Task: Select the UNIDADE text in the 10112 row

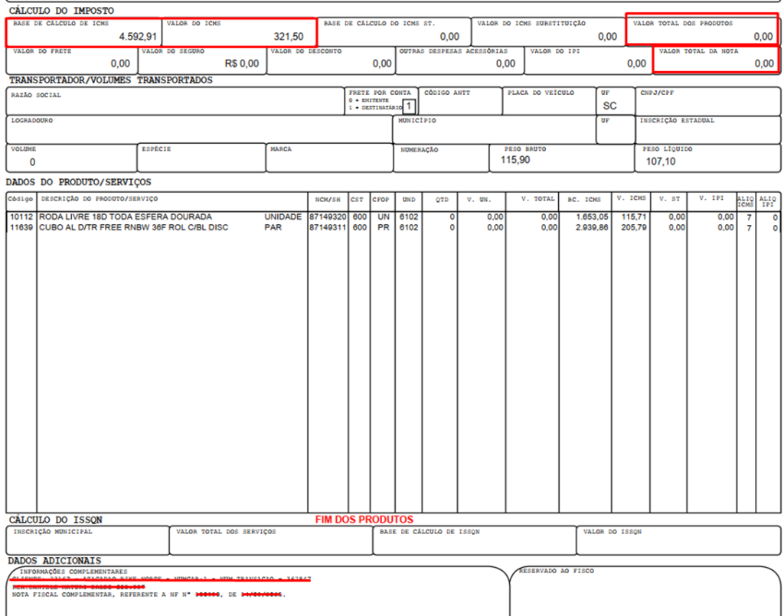Action: pos(283,217)
